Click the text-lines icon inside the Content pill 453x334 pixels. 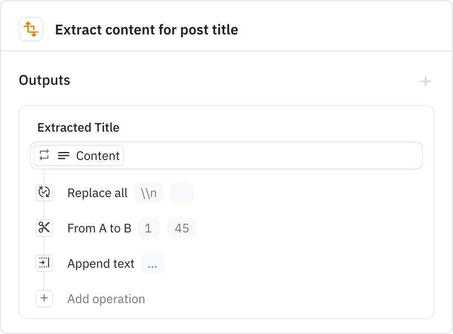coord(64,156)
